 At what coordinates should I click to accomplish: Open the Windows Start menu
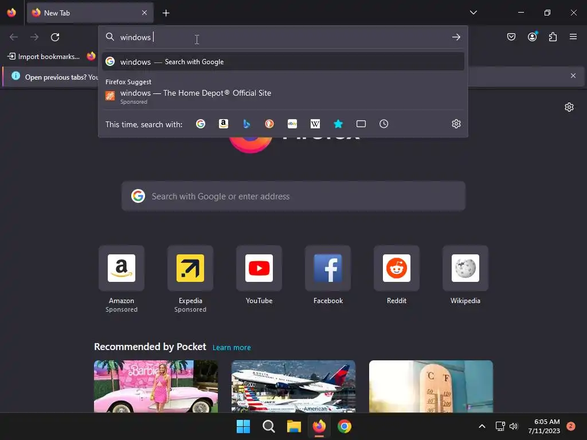[243, 426]
